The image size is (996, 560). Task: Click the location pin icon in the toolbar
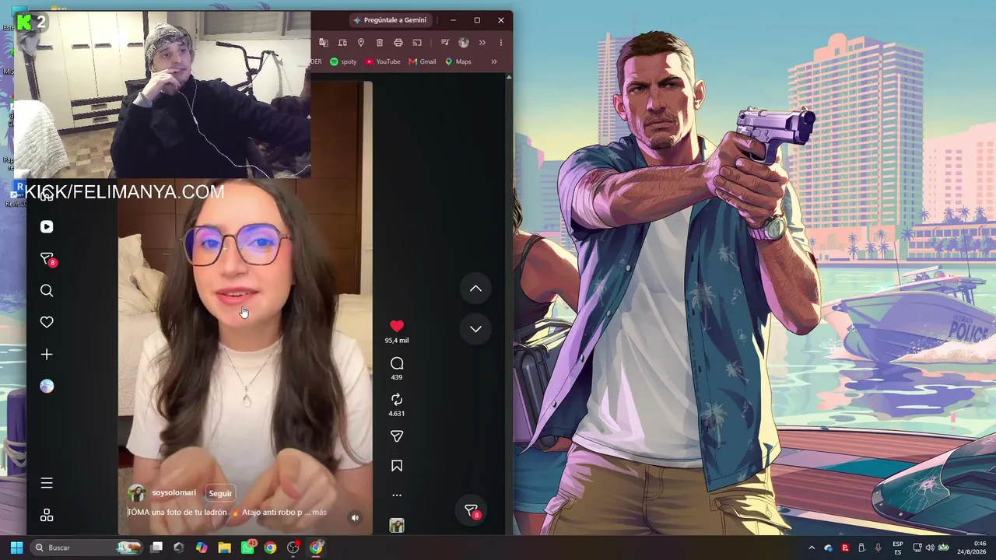pyautogui.click(x=361, y=42)
